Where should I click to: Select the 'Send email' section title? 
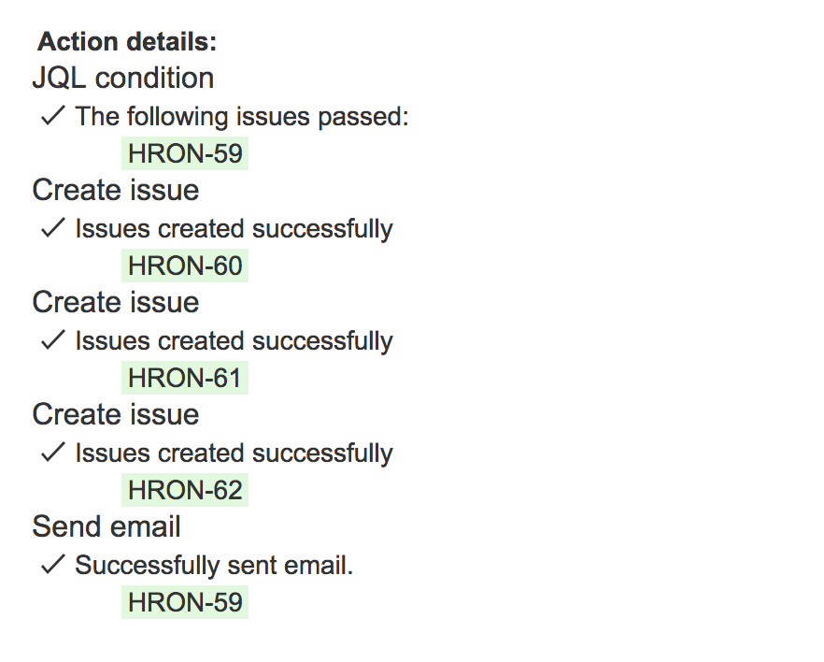107,526
